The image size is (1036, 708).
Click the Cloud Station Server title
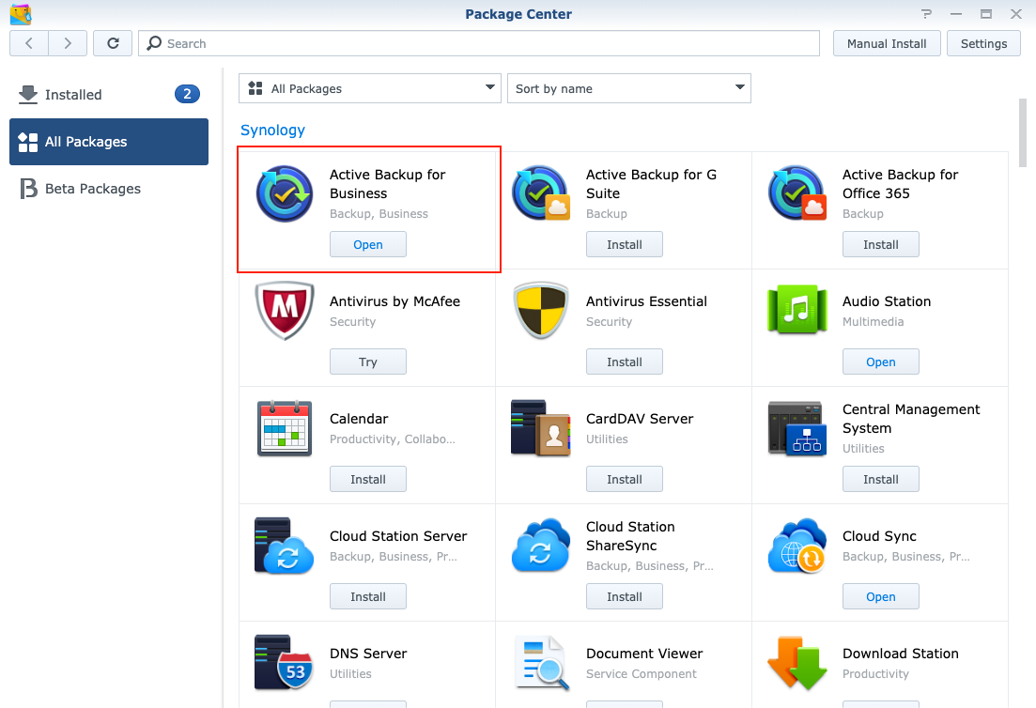[398, 536]
